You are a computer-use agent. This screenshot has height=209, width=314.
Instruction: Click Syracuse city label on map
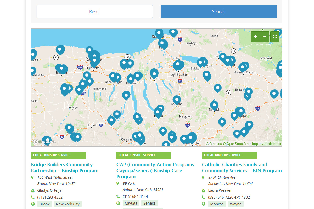[x=179, y=74]
